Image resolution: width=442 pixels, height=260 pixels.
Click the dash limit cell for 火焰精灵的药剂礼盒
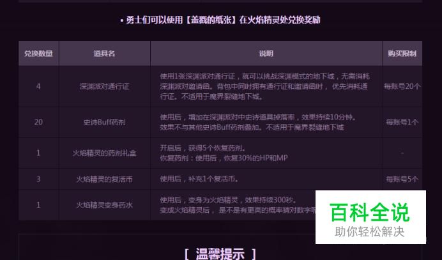click(x=402, y=153)
